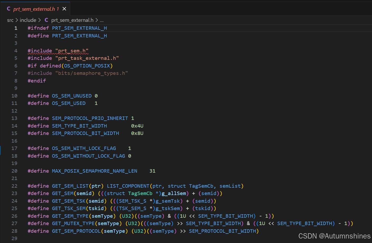Click line number 17 in gutter
This screenshot has width=372, height=243.
(15, 148)
